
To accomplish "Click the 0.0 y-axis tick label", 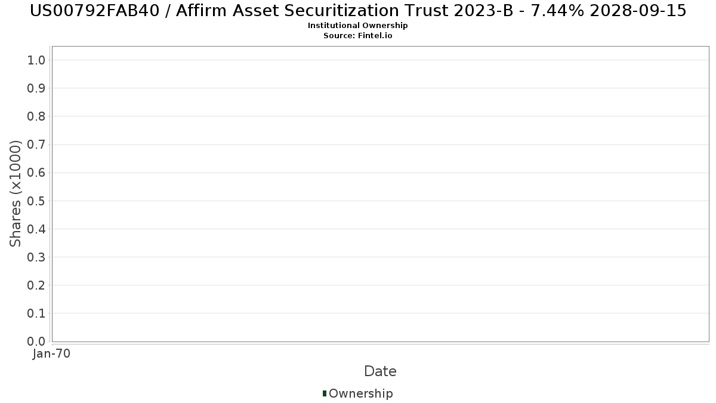I will [x=36, y=342].
